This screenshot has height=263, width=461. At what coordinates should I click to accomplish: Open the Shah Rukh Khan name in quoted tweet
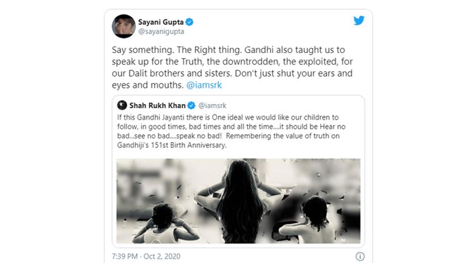click(157, 105)
